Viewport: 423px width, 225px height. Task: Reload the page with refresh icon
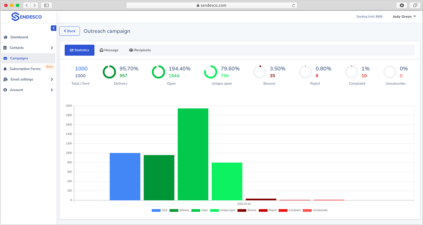point(293,5)
